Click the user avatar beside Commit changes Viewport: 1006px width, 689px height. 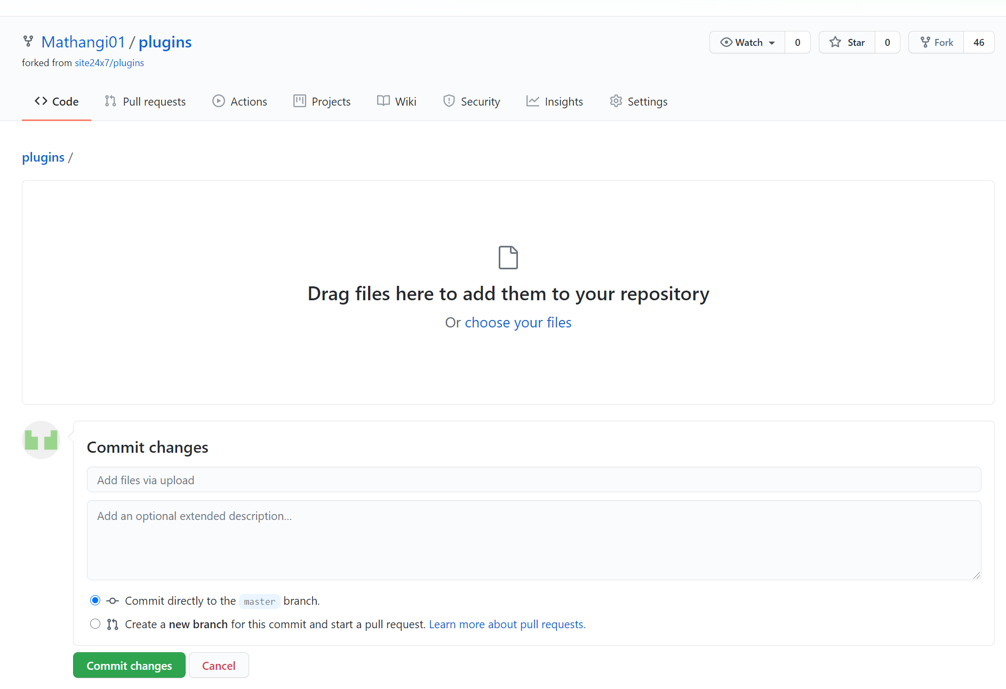coord(41,440)
